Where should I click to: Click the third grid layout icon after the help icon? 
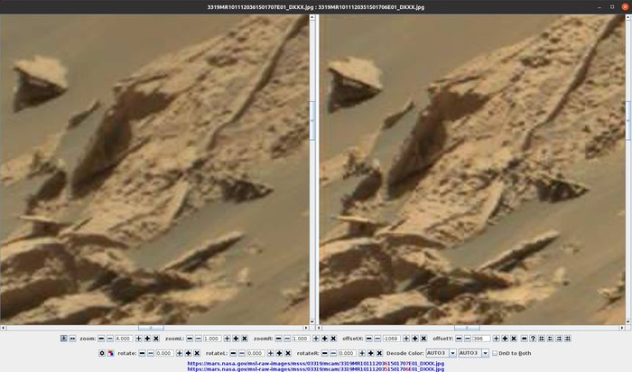click(x=559, y=339)
